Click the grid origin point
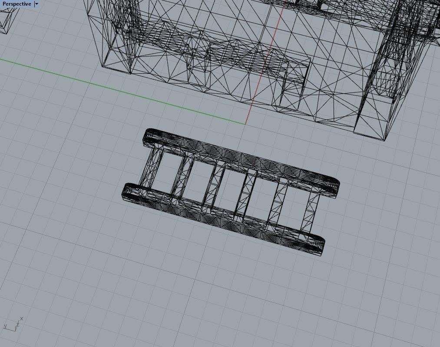The width and height of the screenshot is (440, 347). point(245,124)
